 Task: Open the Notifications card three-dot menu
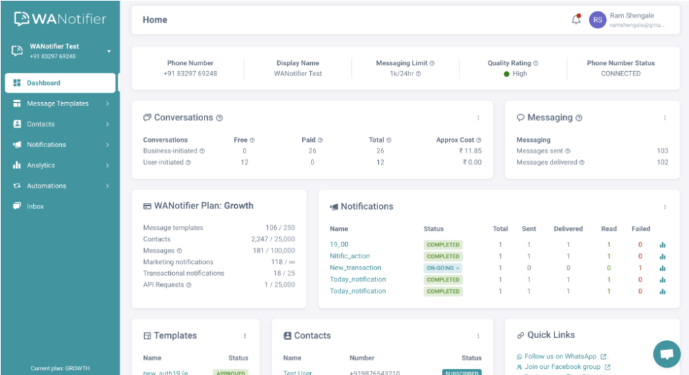pos(665,207)
